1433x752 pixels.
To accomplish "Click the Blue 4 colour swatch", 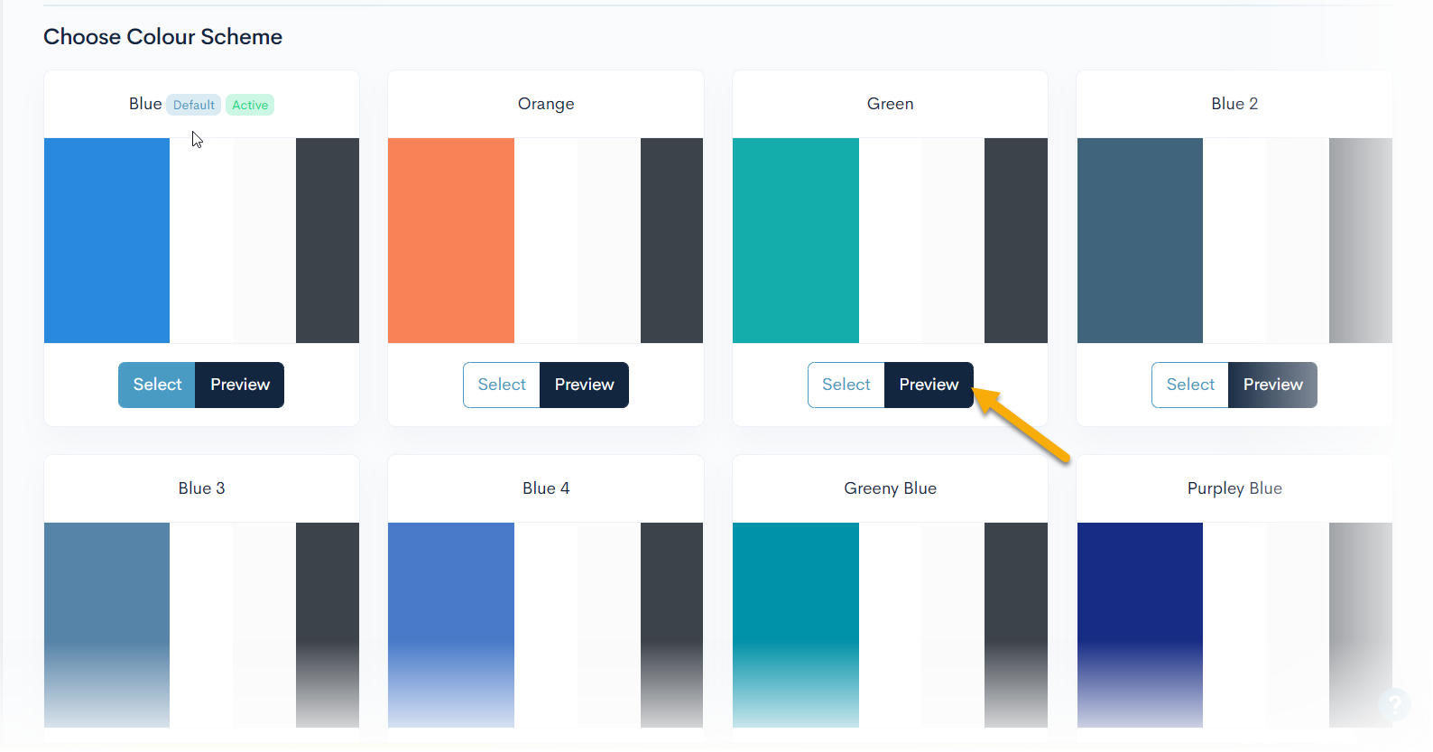I will [x=450, y=625].
